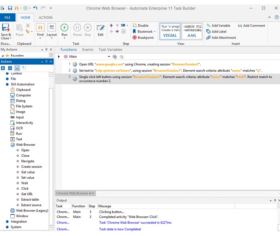
Task: Close the Chrome Web Browser task tab
Action: coord(93,193)
